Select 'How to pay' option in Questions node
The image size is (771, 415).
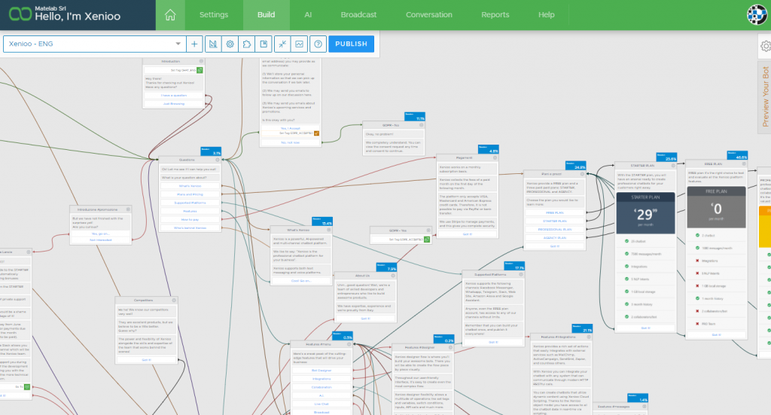click(x=190, y=219)
